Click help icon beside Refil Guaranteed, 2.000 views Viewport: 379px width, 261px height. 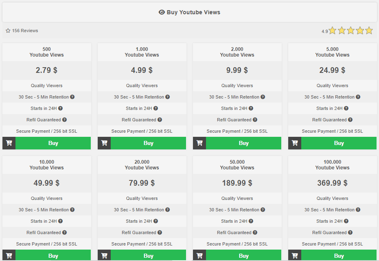255,120
